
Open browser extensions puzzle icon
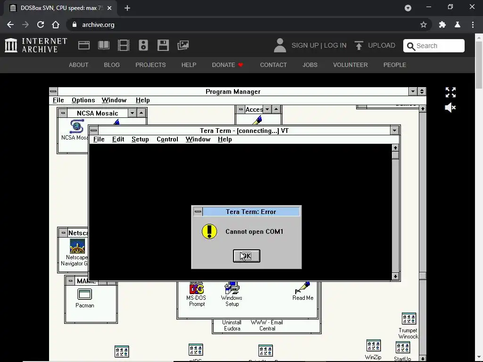point(442,25)
